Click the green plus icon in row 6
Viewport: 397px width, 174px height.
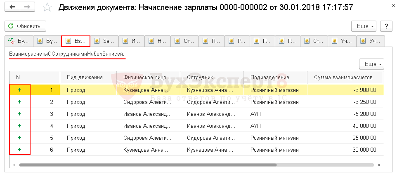pyautogui.click(x=19, y=150)
